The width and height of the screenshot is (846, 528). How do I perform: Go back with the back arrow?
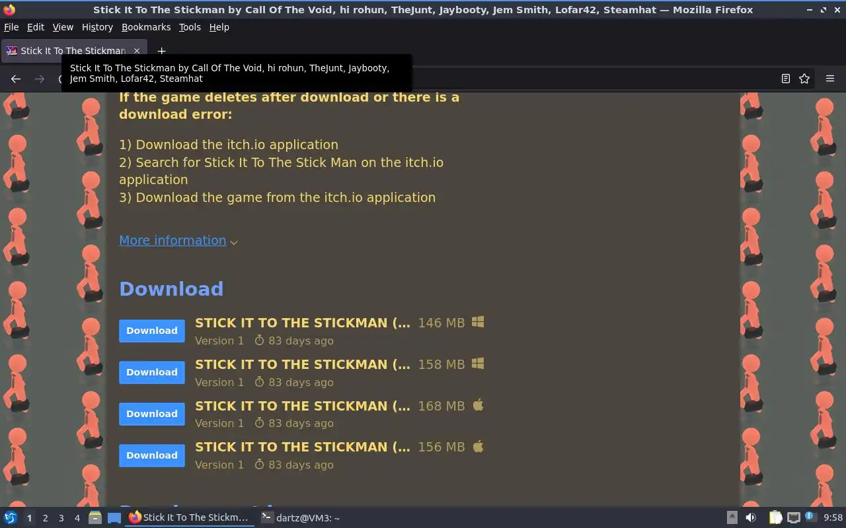(16, 79)
